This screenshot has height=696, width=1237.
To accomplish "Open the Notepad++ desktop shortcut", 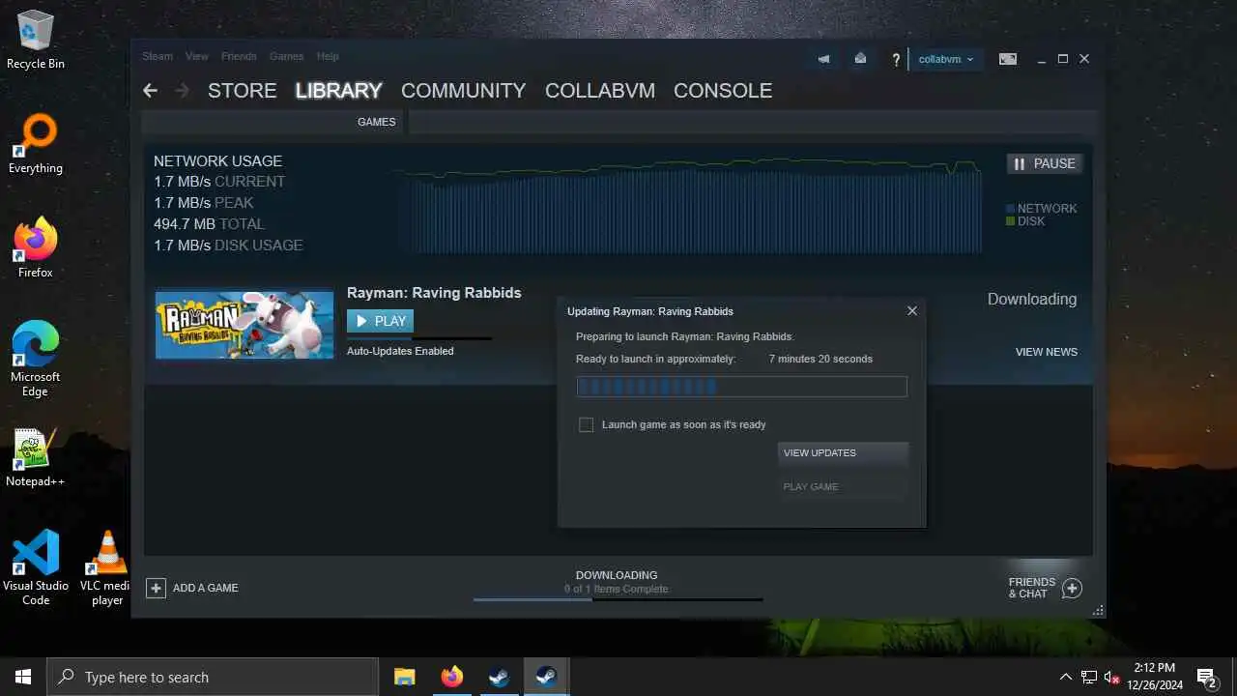I will pyautogui.click(x=36, y=457).
